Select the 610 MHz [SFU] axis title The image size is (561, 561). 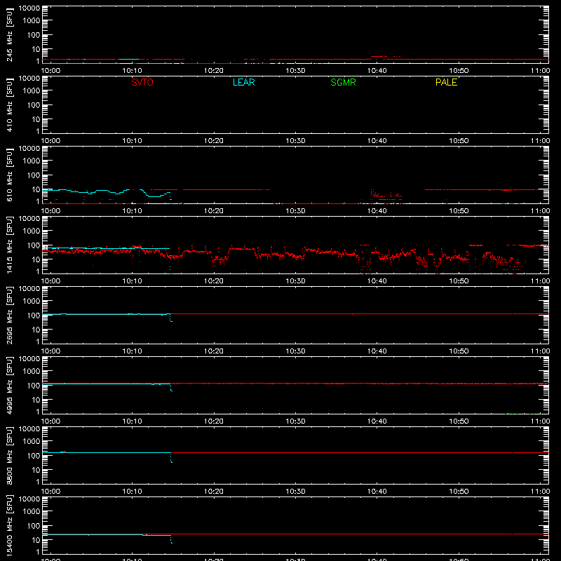pyautogui.click(x=9, y=175)
